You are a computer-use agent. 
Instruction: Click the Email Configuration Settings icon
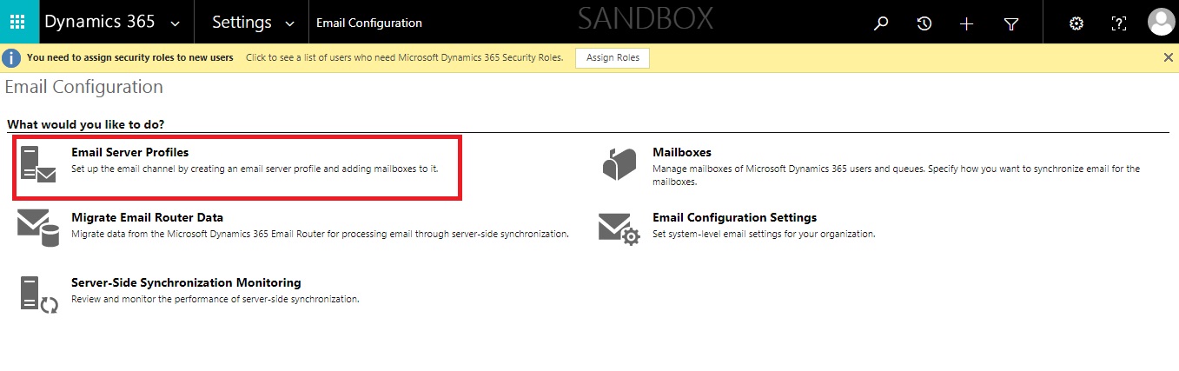[x=619, y=229]
